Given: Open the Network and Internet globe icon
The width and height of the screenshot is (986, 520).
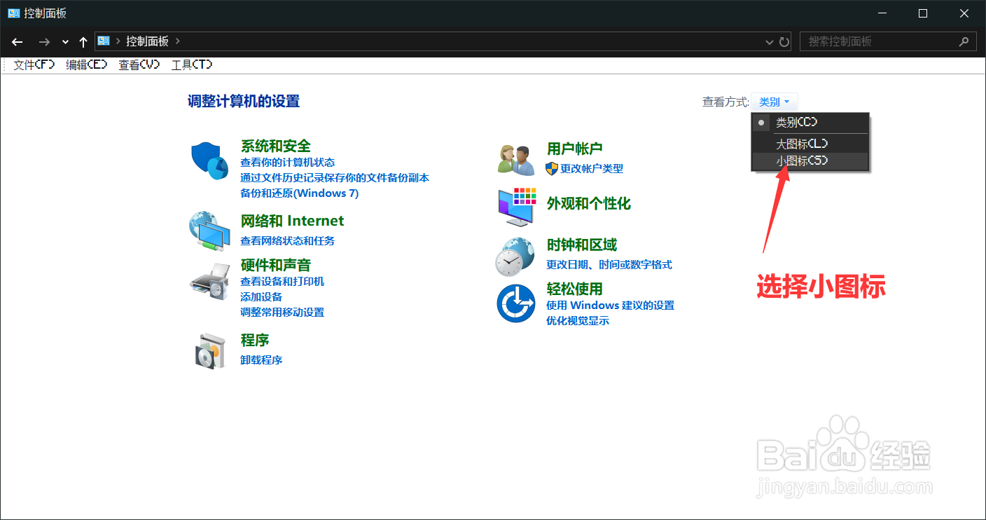Looking at the screenshot, I should pyautogui.click(x=209, y=231).
